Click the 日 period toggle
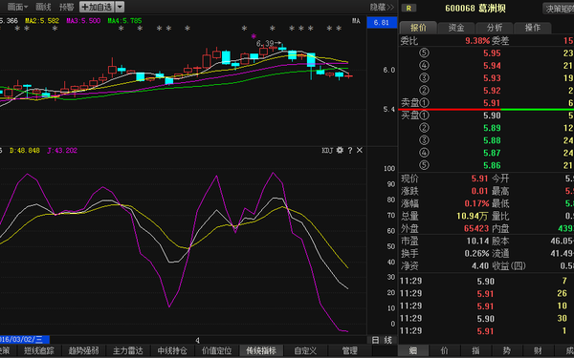This screenshot has height=358, width=574. (x=375, y=340)
